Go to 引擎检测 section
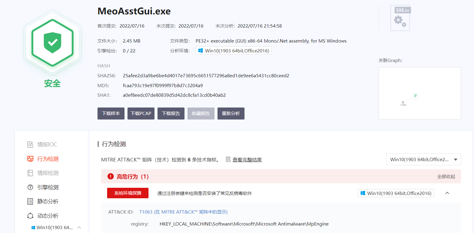This screenshot has height=233, width=474. (48, 187)
